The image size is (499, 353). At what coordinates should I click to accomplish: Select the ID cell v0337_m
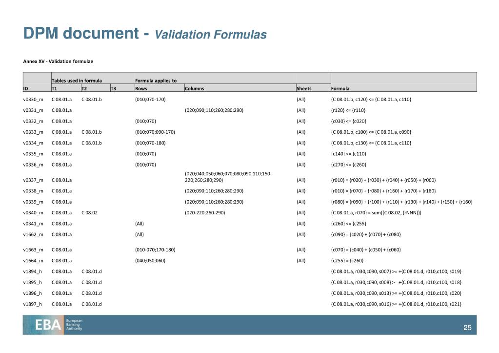pyautogui.click(x=33, y=180)
